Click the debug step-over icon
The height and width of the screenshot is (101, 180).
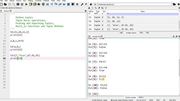click(52, 4)
